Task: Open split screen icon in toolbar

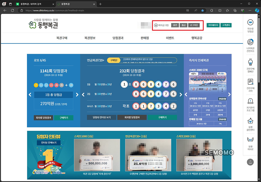Action: [220, 10]
